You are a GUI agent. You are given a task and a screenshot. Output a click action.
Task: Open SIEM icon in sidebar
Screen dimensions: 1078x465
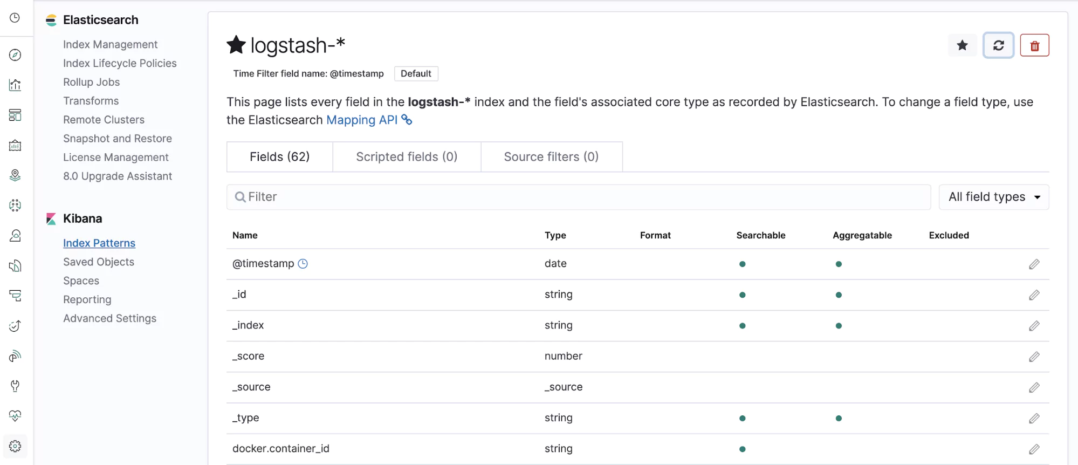click(15, 355)
